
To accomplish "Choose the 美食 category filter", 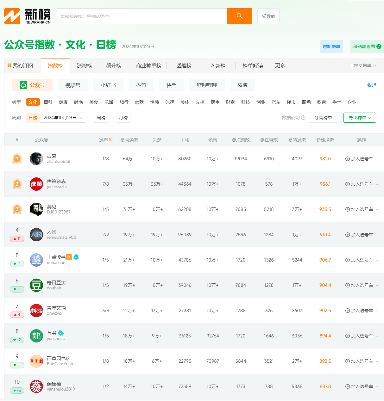I will (x=94, y=102).
